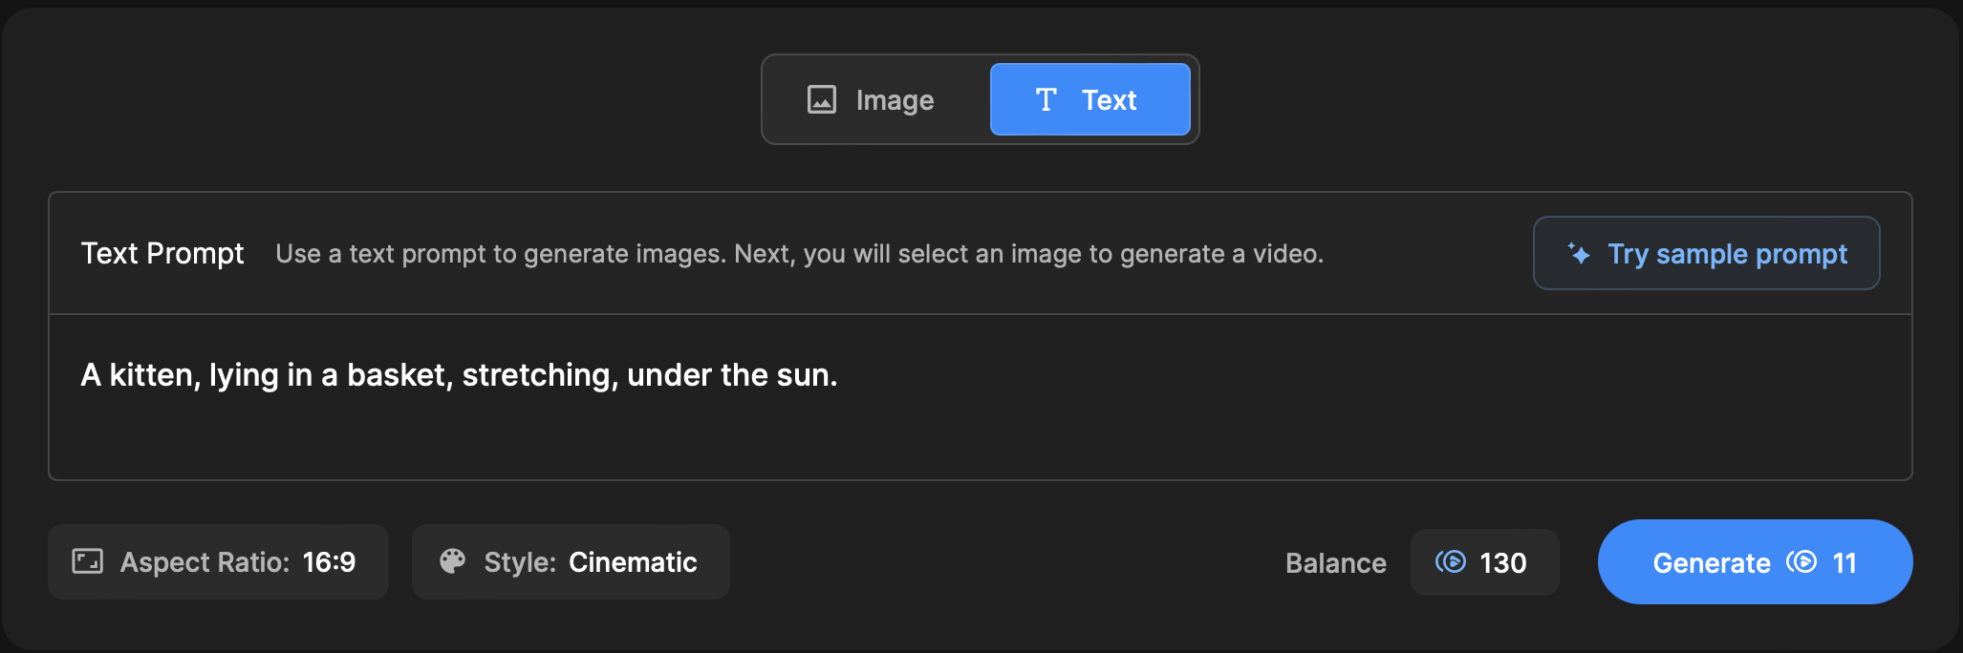Click the aspect ratio frame icon
Image resolution: width=1963 pixels, height=653 pixels.
point(87,561)
